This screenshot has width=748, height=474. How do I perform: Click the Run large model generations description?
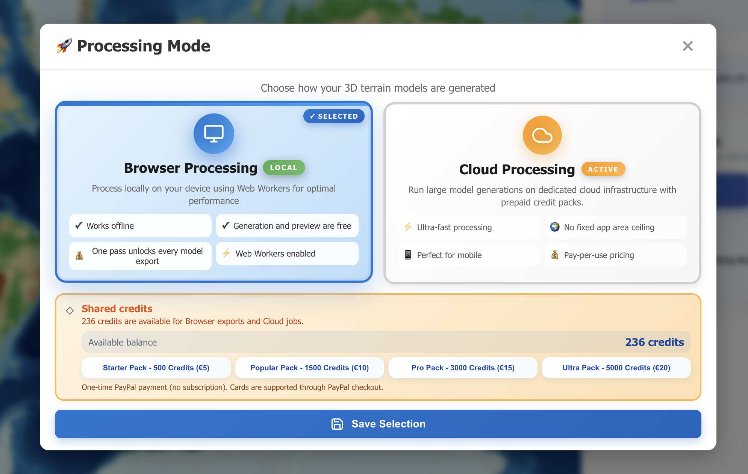[x=542, y=196]
